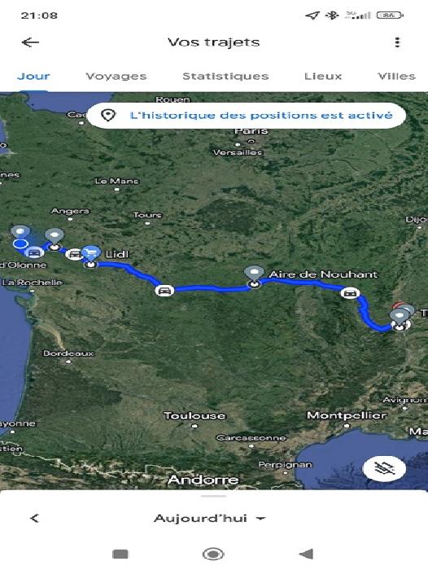Switch to the Voyages tab
Viewport: 428px width, 570px height.
click(116, 77)
